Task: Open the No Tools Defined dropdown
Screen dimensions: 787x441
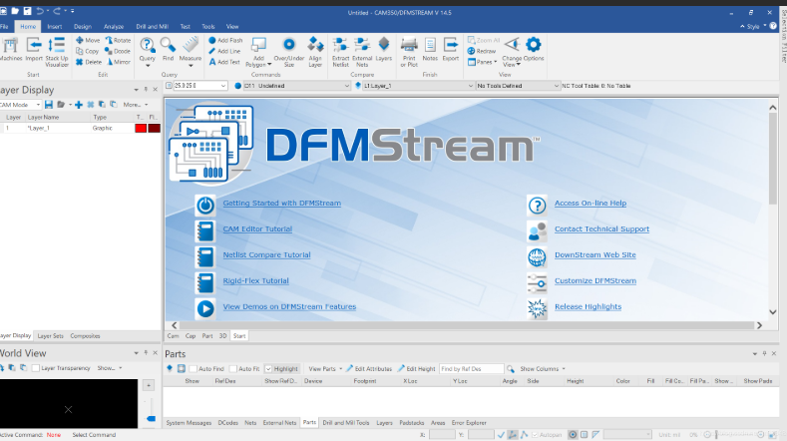Action: click(556, 86)
